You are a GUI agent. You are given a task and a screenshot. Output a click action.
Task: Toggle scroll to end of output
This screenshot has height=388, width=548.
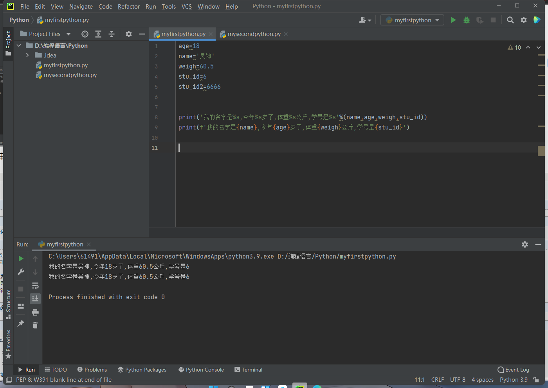point(35,299)
